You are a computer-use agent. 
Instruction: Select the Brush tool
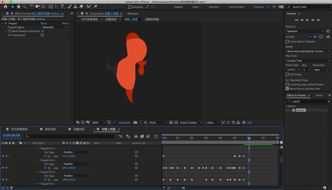[x=69, y=6]
